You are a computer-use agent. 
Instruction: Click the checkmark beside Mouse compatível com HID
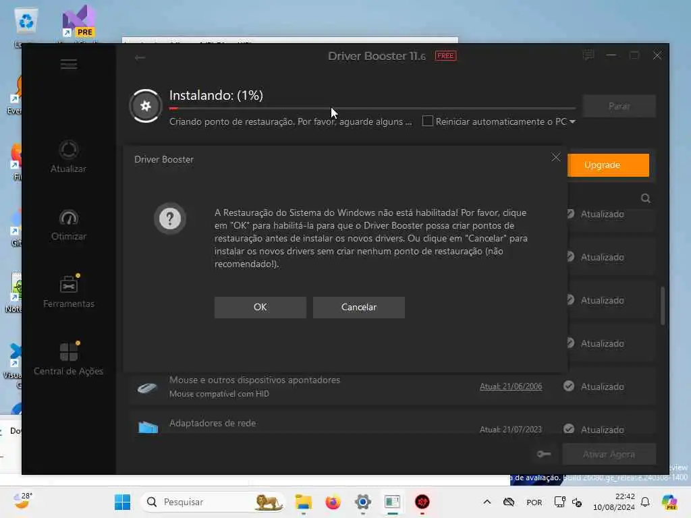coord(568,386)
